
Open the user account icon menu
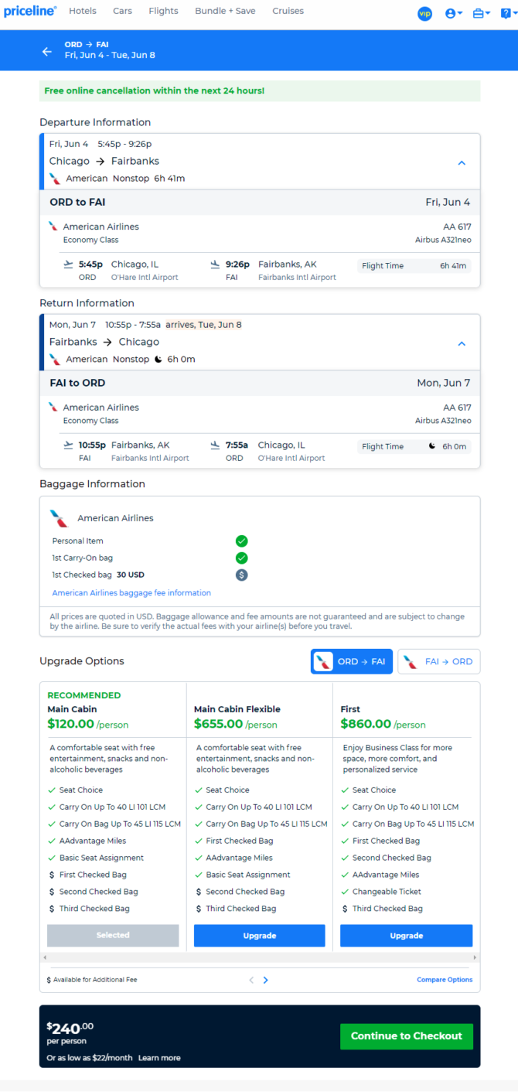454,13
